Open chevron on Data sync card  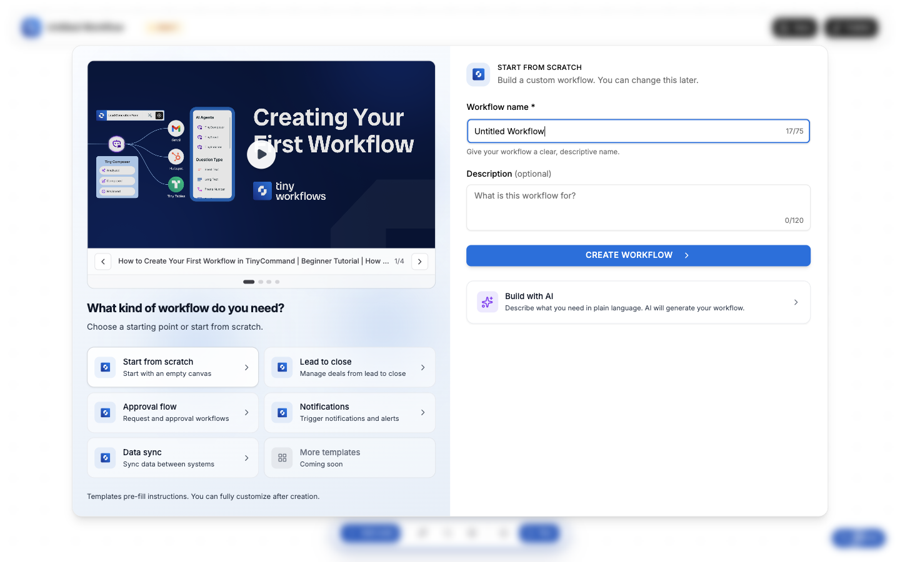(246, 458)
